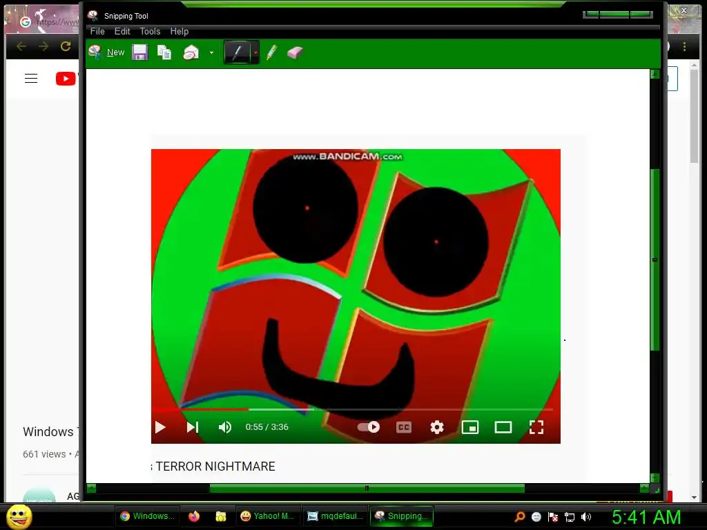This screenshot has width=707, height=530.
Task: Open the Pen options red dropdown arrow
Action: [255, 52]
